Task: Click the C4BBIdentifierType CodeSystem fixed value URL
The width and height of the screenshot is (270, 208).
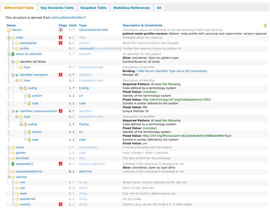Action: point(187,136)
